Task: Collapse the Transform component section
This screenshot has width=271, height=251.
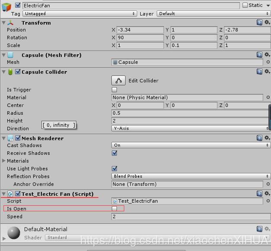Action: click(x=3, y=22)
